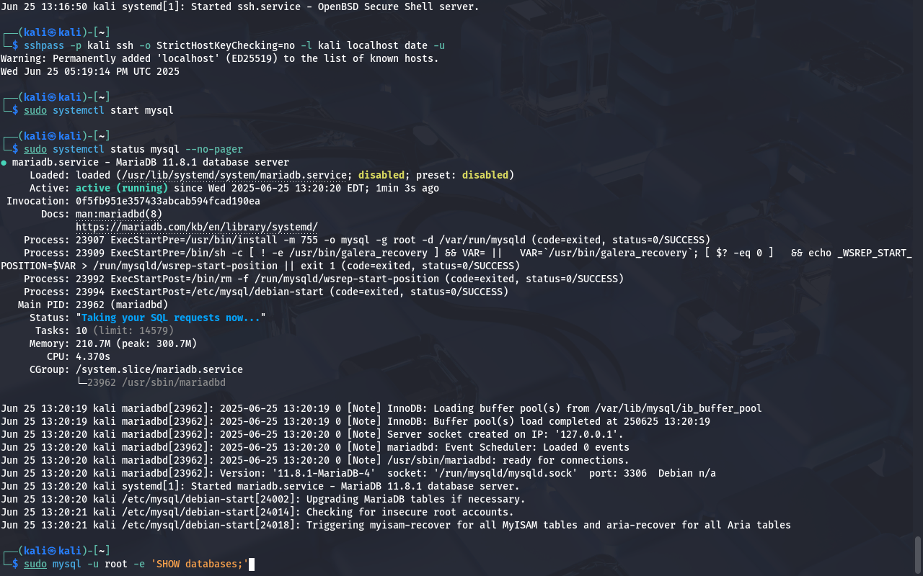923x576 pixels.
Task: Click the terminal scrollbar thumb
Action: (x=918, y=554)
